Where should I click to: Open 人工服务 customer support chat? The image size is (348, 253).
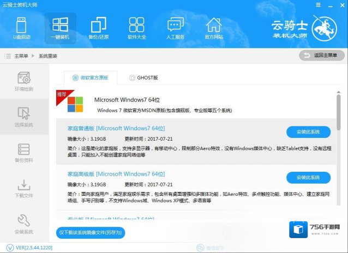click(x=175, y=28)
